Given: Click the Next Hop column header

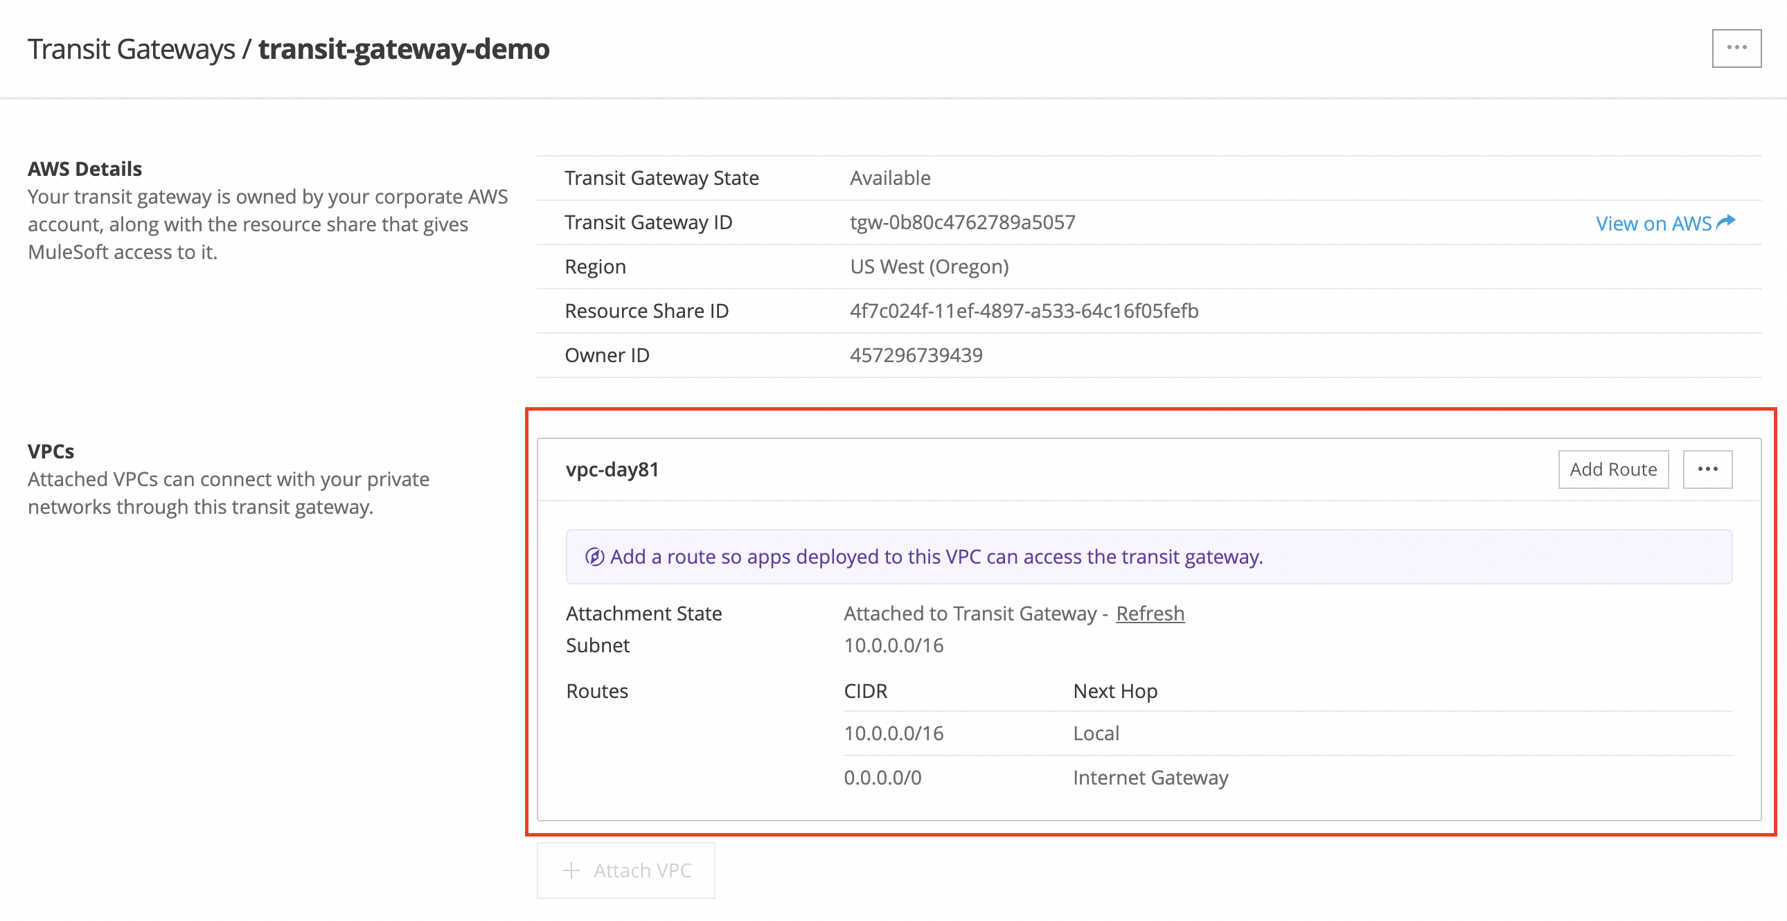Looking at the screenshot, I should click(x=1114, y=692).
